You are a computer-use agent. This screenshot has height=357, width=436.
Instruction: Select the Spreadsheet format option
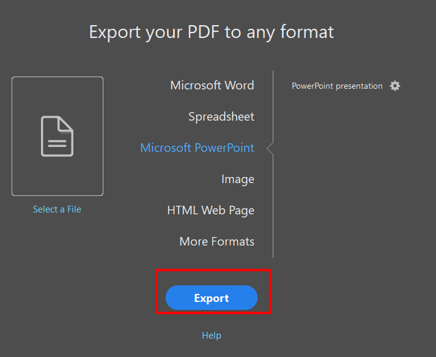click(221, 116)
